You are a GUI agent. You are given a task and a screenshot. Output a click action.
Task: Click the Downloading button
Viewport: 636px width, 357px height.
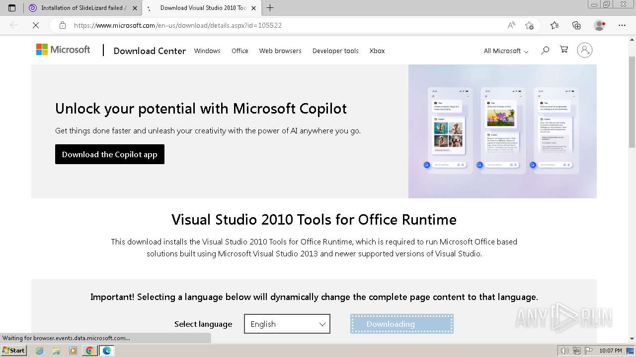(x=402, y=324)
